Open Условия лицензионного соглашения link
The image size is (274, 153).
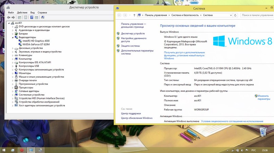pyautogui.click(x=232, y=121)
